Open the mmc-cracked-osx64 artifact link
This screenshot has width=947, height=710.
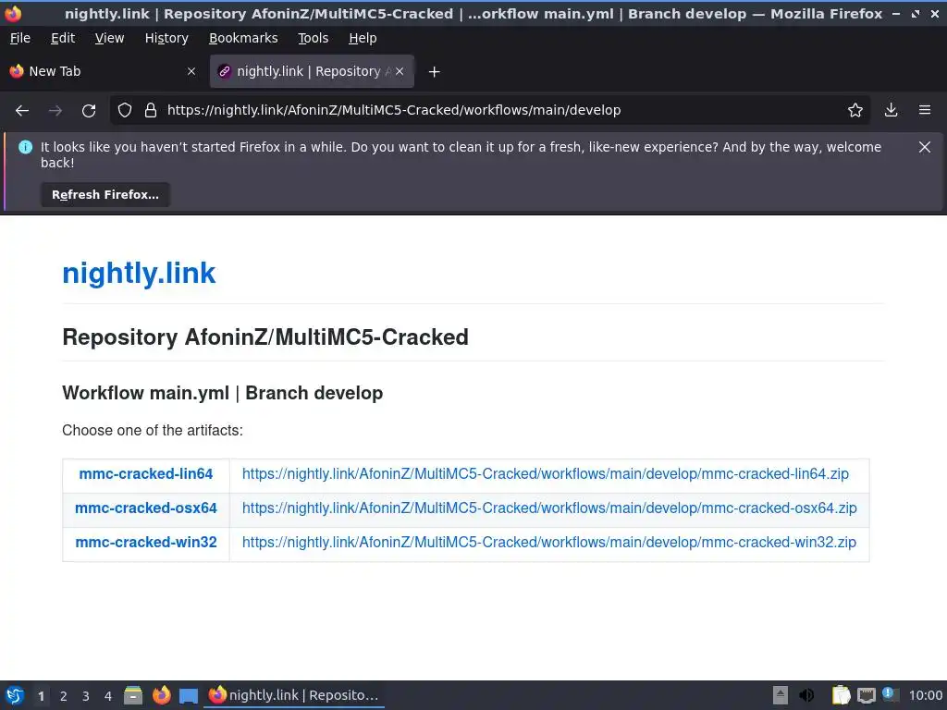pyautogui.click(x=145, y=508)
